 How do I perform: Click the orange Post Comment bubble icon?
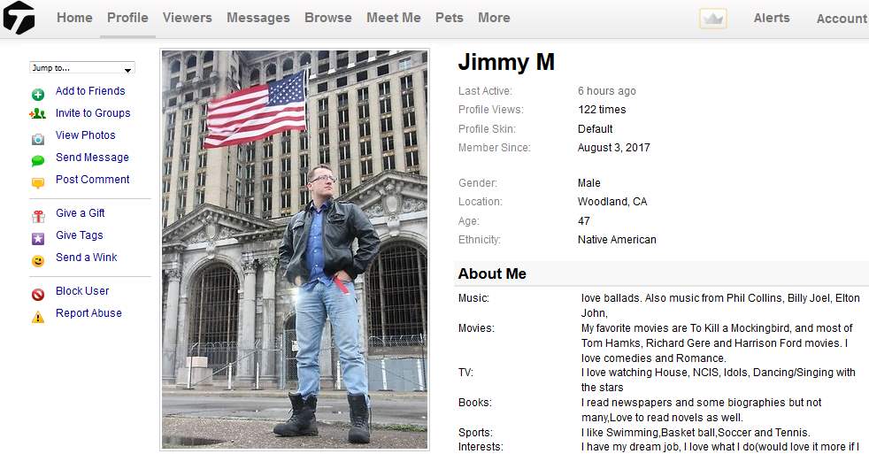click(x=38, y=183)
